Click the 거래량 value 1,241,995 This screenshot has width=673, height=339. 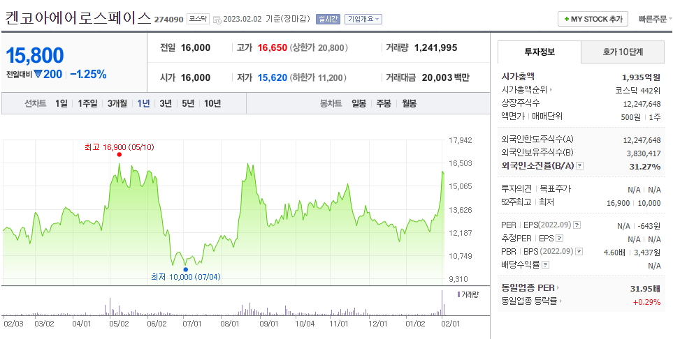(x=435, y=47)
